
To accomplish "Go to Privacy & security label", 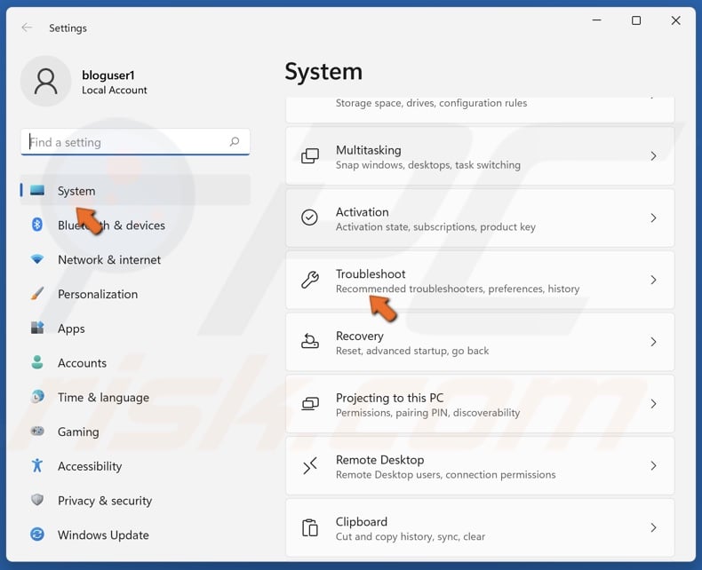I will click(105, 501).
